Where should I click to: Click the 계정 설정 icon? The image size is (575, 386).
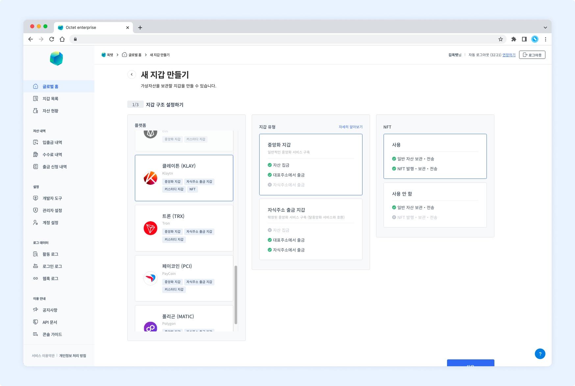click(x=36, y=223)
